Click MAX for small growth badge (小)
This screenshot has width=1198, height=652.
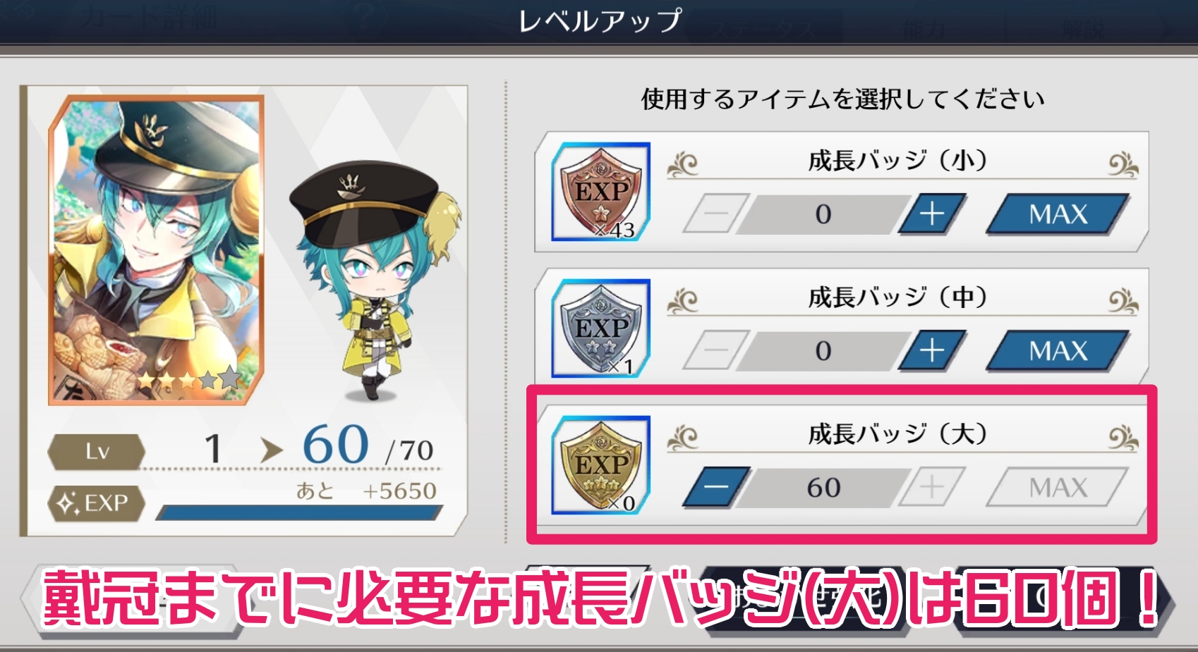tap(1058, 214)
